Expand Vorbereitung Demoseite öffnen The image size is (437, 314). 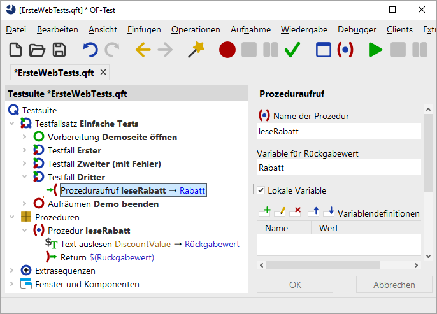(24, 136)
